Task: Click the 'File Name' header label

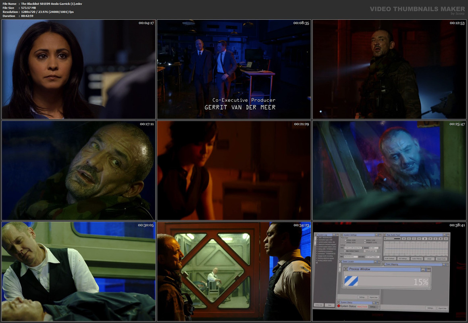Action: (x=10, y=4)
